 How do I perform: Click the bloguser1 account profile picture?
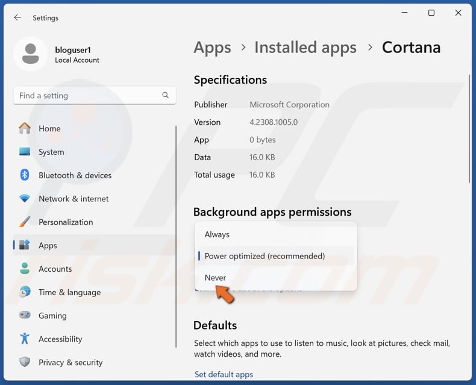(x=30, y=54)
